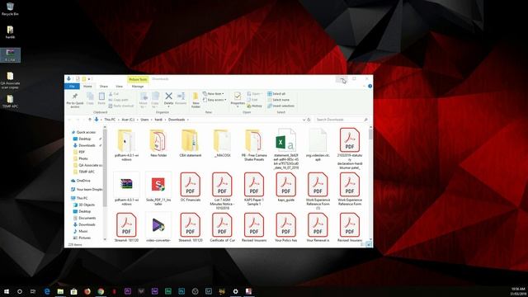528x297 pixels.
Task: Open the Easy access dropdown
Action: tap(214, 100)
